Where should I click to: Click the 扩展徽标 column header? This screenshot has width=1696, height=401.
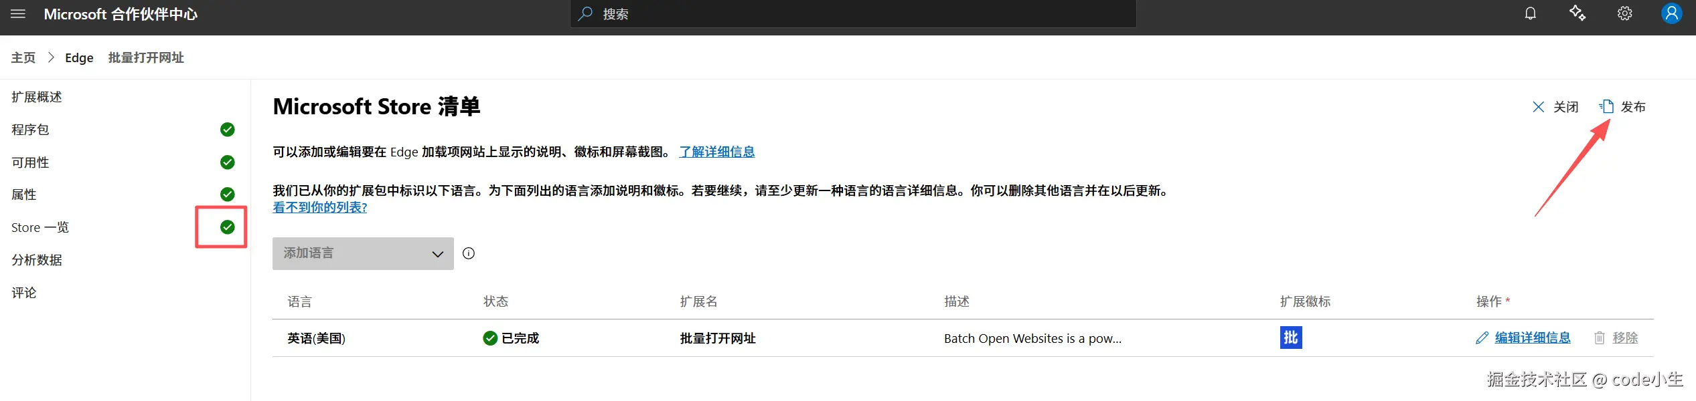click(x=1305, y=301)
